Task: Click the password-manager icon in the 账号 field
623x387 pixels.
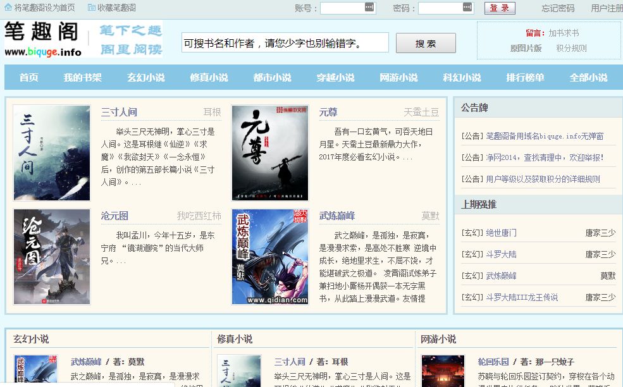Action: 369,7
